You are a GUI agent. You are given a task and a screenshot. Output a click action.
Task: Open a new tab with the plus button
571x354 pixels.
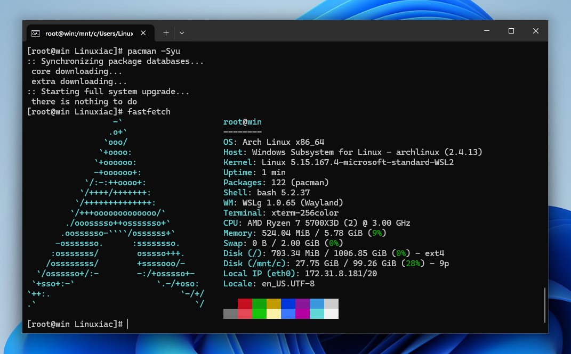pos(166,33)
